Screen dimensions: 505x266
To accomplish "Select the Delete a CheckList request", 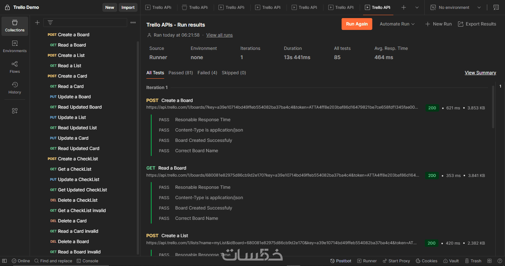I will [x=78, y=200].
